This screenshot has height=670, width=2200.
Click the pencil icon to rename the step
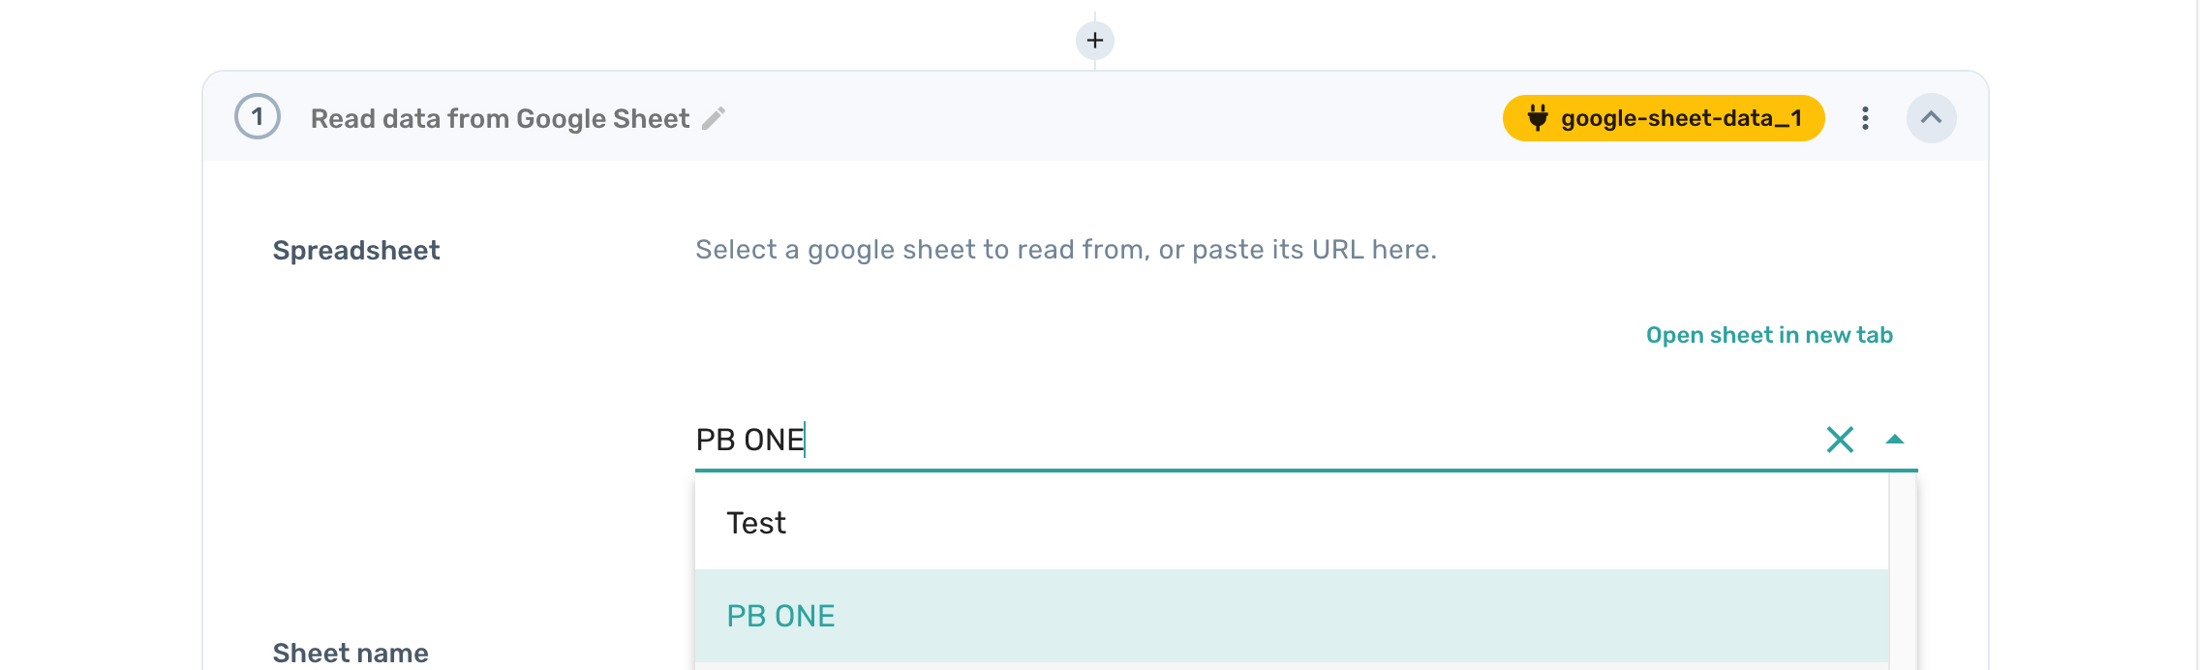pos(714,118)
